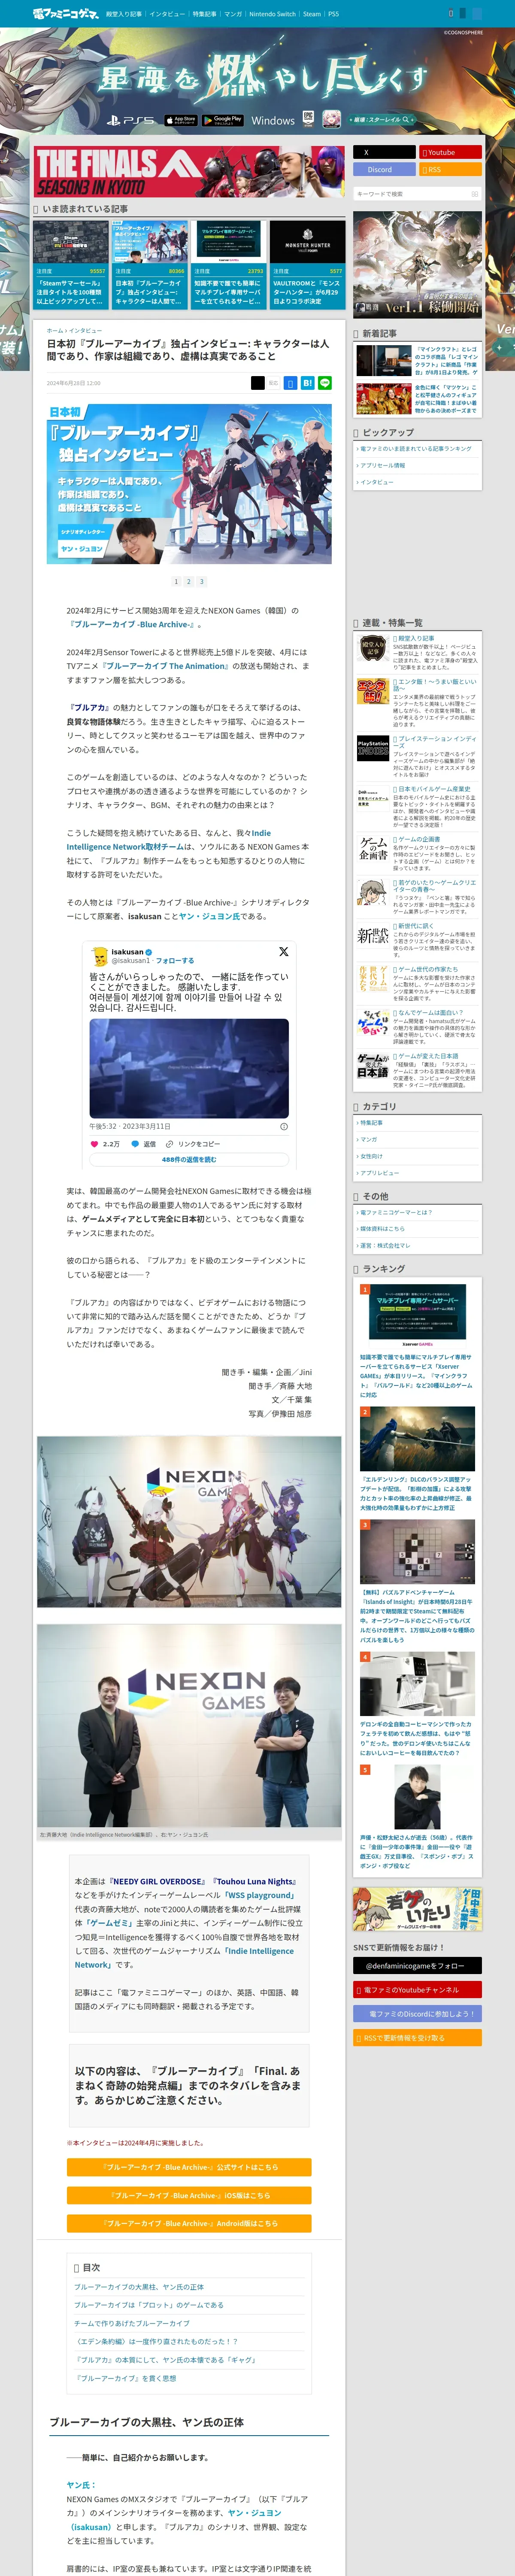Open ranking 2 エルデンリング article thumbnail
Image resolution: width=515 pixels, height=2576 pixels.
[417, 1440]
